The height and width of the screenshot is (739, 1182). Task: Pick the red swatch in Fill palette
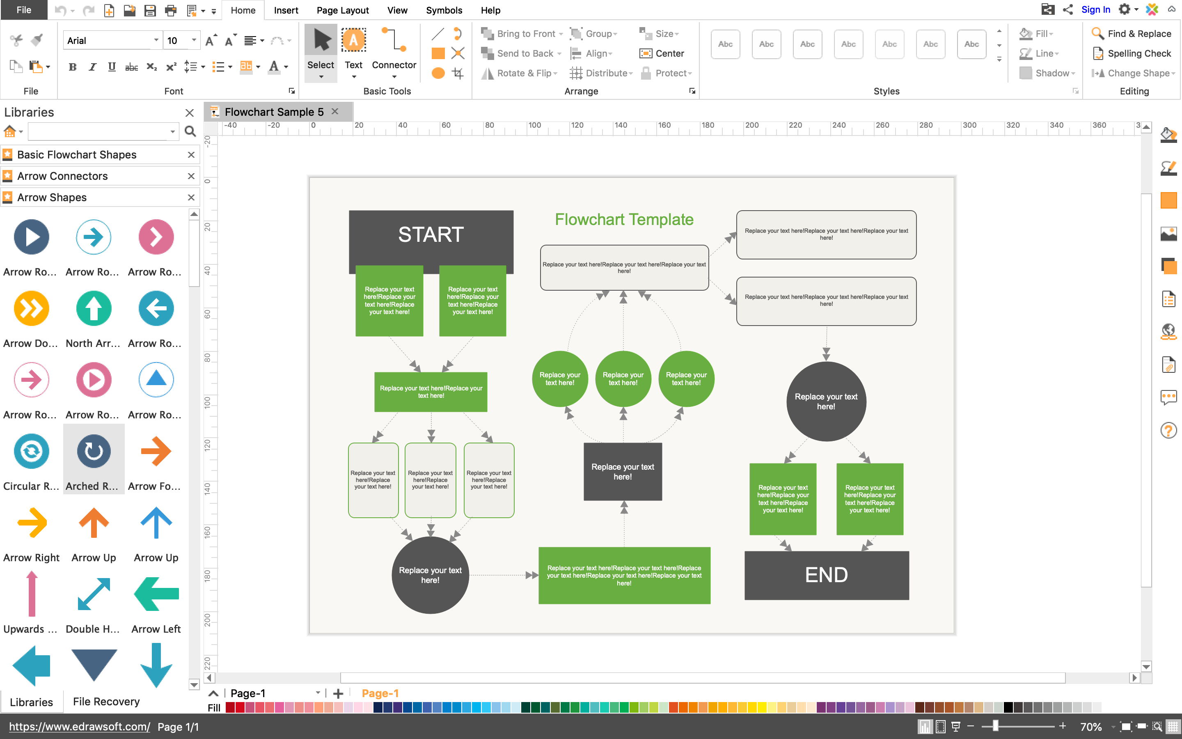(x=240, y=707)
